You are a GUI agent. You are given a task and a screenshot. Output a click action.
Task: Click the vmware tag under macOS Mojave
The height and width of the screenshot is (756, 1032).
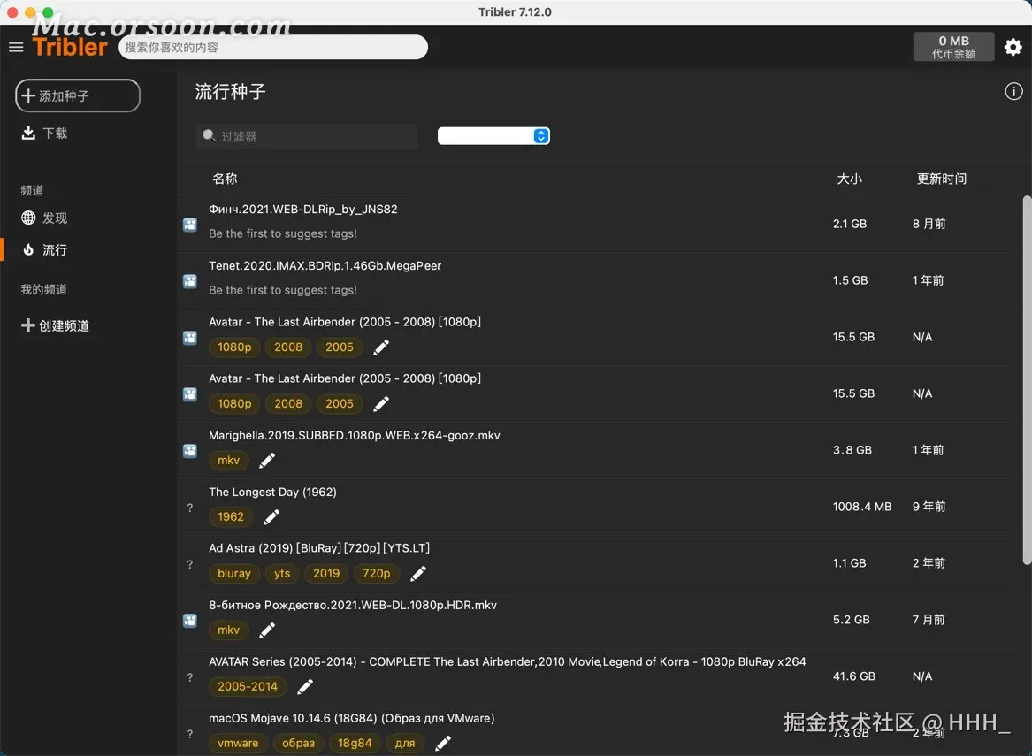238,744
